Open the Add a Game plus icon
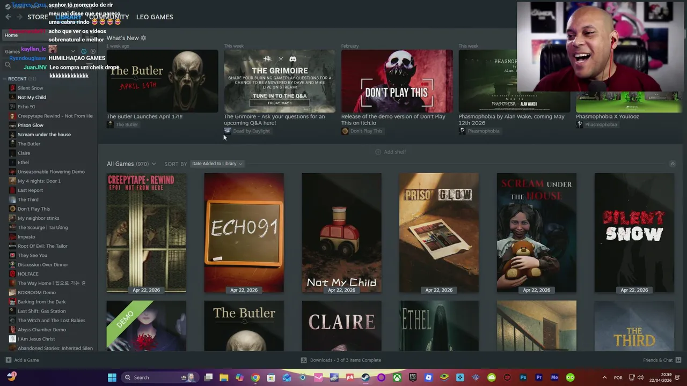This screenshot has width=687, height=386. 8,360
